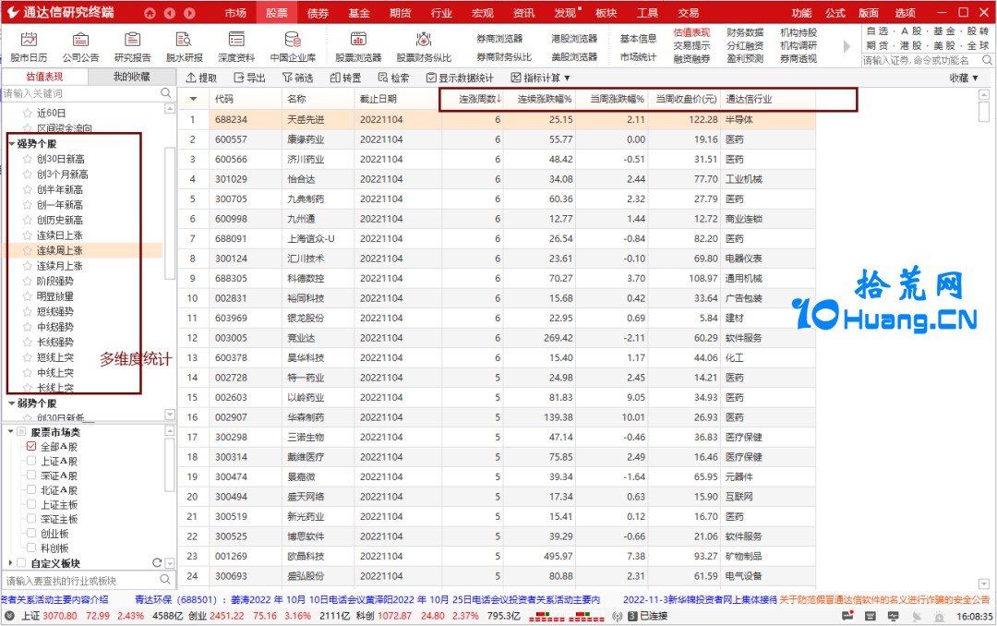The height and width of the screenshot is (626, 997).
Task: Uncheck the 全部A股 checkbox
Action: [31, 446]
